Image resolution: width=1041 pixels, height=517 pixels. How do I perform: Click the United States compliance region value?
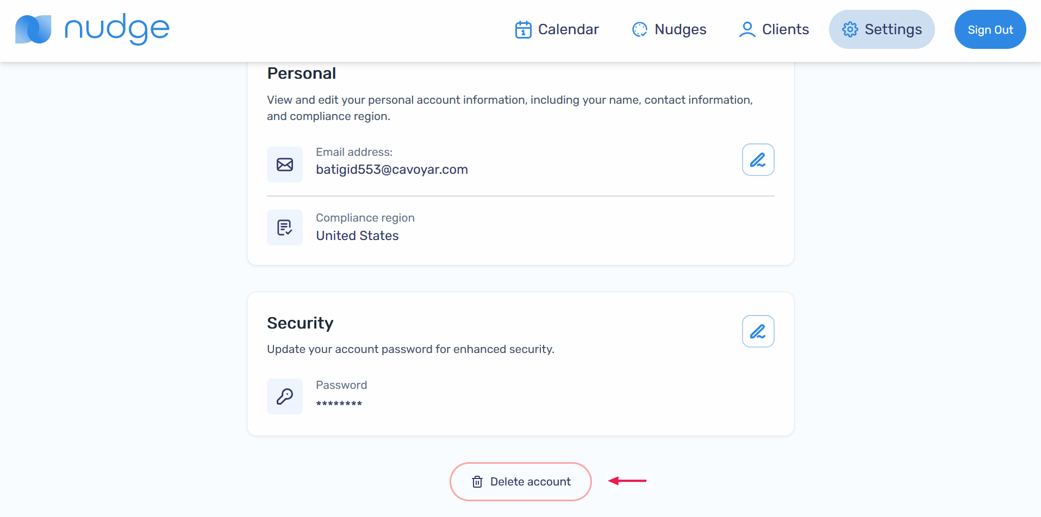pos(357,236)
